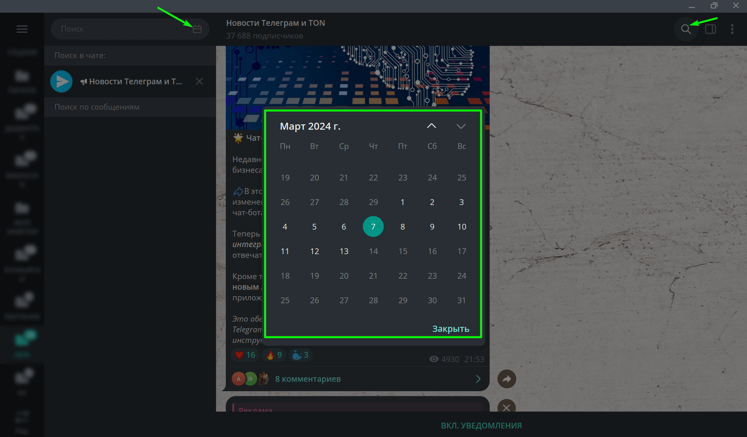Choose March 10 in calendar

(462, 227)
